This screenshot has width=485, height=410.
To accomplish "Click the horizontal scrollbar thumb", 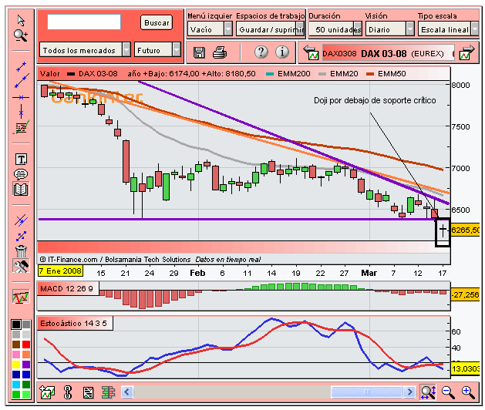I will point(367,392).
